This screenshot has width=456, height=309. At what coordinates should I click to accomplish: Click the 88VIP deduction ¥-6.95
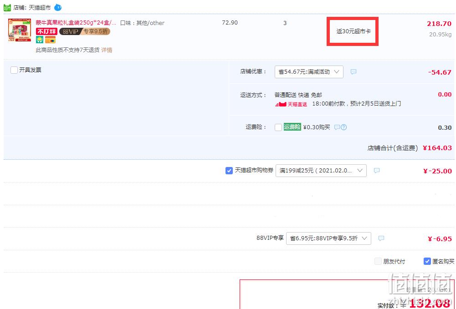coord(440,239)
